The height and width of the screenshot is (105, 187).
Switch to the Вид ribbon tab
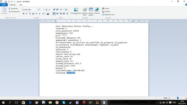pyautogui.click(x=21, y=5)
